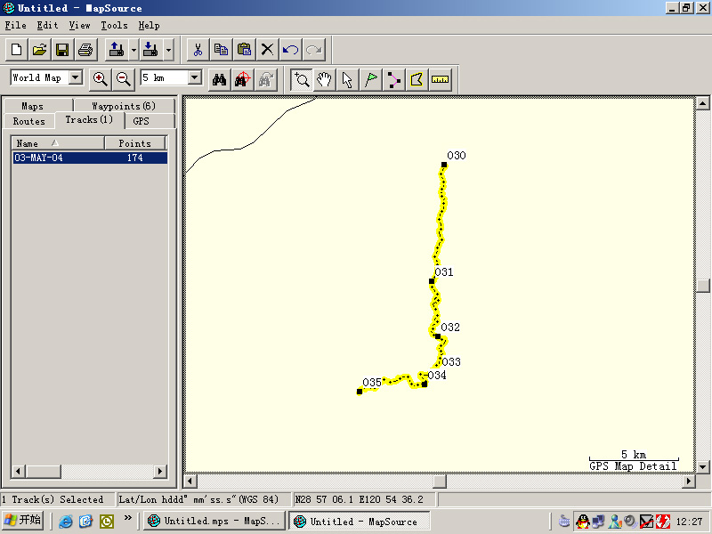
Task: Click waypoint 035 marker on the map
Action: click(x=360, y=392)
